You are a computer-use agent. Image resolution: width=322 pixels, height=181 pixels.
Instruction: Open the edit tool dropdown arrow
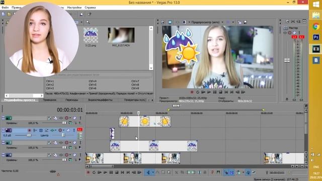click(x=153, y=172)
